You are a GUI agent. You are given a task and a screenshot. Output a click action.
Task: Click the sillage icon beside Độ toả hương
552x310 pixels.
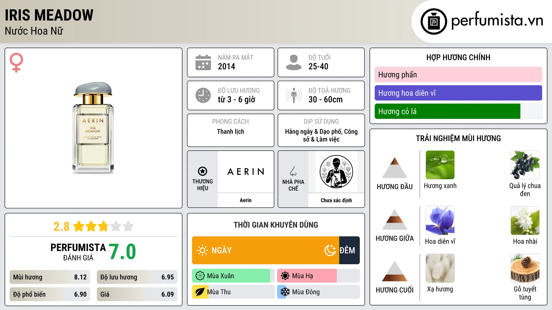click(x=294, y=95)
